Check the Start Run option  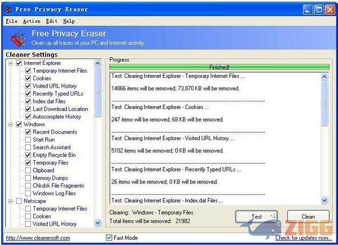coord(28,140)
